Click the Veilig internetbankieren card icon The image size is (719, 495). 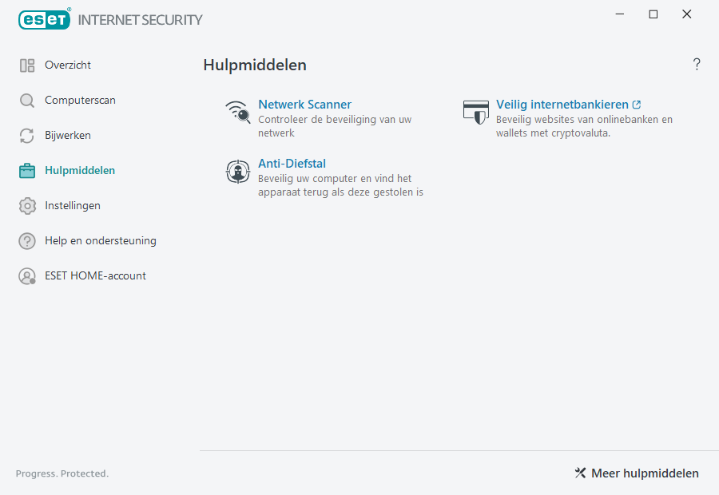pyautogui.click(x=476, y=112)
